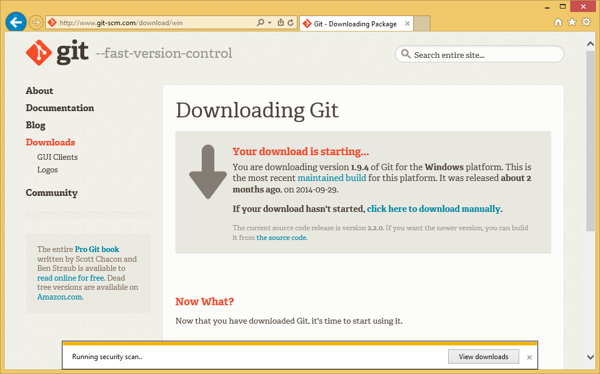
Task: Open the Community sidebar link
Action: (x=52, y=193)
